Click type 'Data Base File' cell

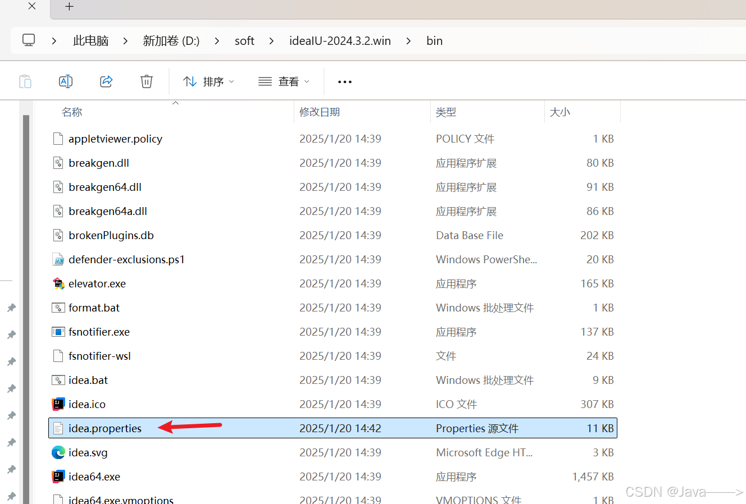pyautogui.click(x=470, y=235)
